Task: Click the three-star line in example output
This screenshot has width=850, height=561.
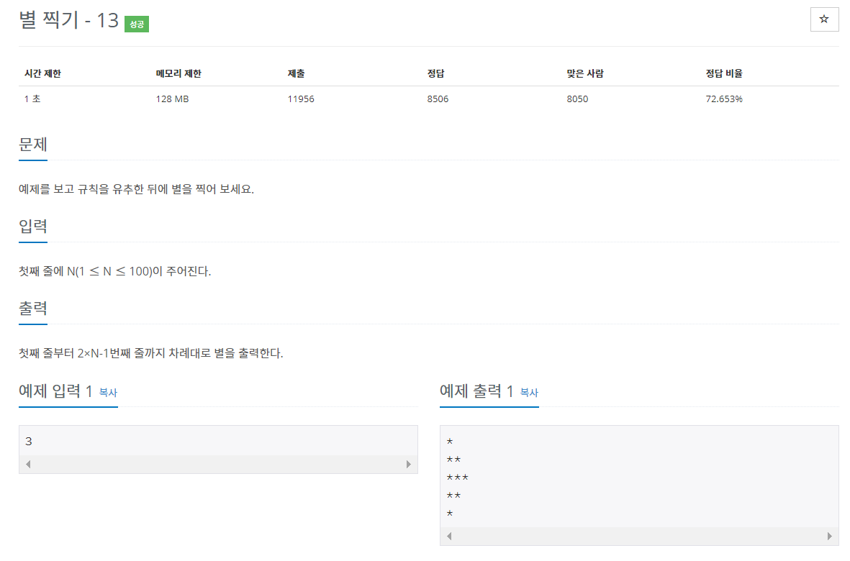Action: click(x=458, y=478)
